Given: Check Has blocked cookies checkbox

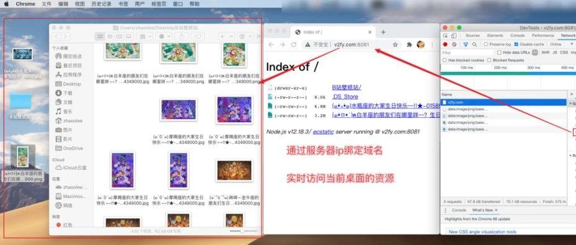Looking at the screenshot, I should (445, 60).
